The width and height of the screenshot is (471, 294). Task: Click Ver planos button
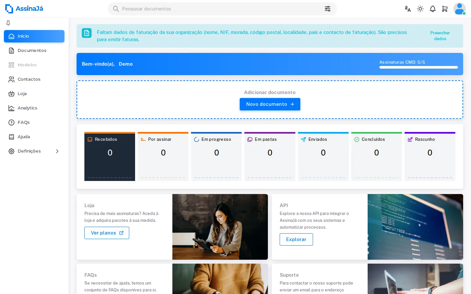pos(107,233)
